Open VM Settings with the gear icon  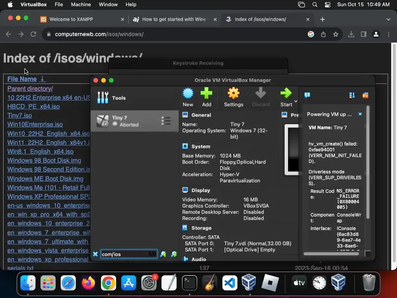(x=233, y=93)
